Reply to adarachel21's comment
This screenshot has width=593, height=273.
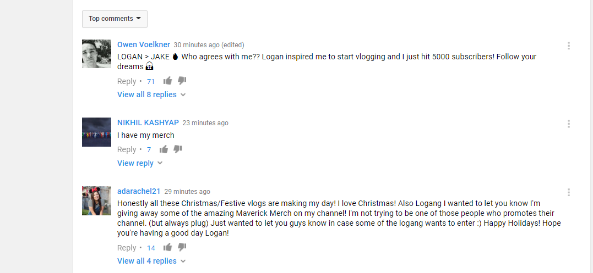pyautogui.click(x=127, y=248)
